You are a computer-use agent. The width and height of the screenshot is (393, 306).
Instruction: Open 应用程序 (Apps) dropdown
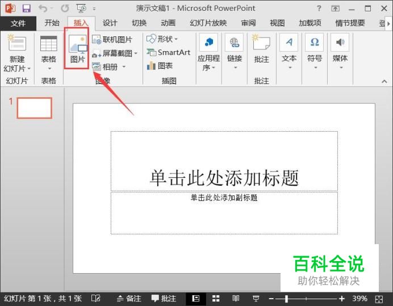pos(208,53)
